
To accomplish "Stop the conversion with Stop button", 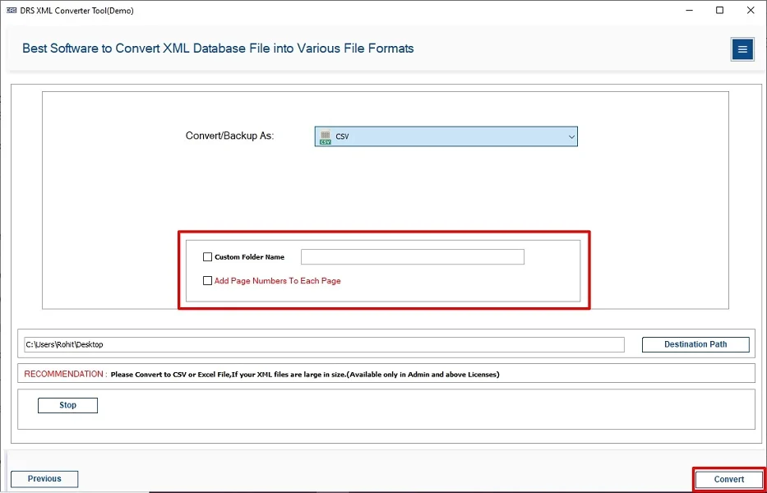I will click(67, 405).
